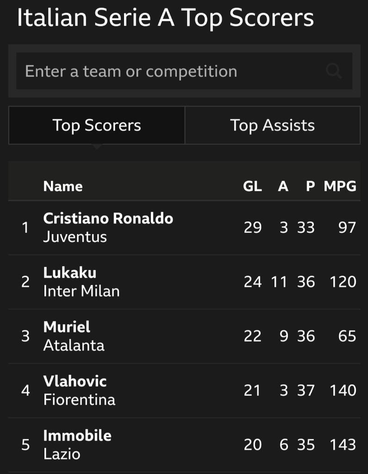The height and width of the screenshot is (474, 368).
Task: Type in the team or competition field
Action: click(171, 71)
